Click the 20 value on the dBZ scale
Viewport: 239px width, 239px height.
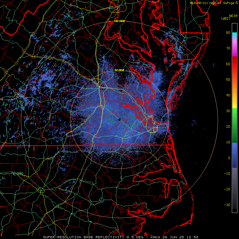(228, 126)
